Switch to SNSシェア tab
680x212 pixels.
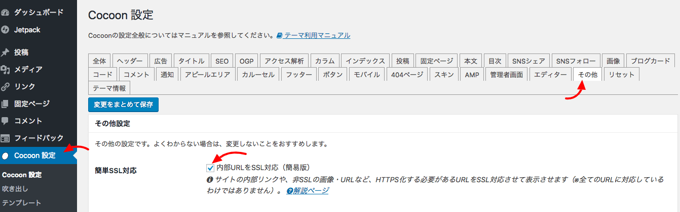pyautogui.click(x=528, y=61)
